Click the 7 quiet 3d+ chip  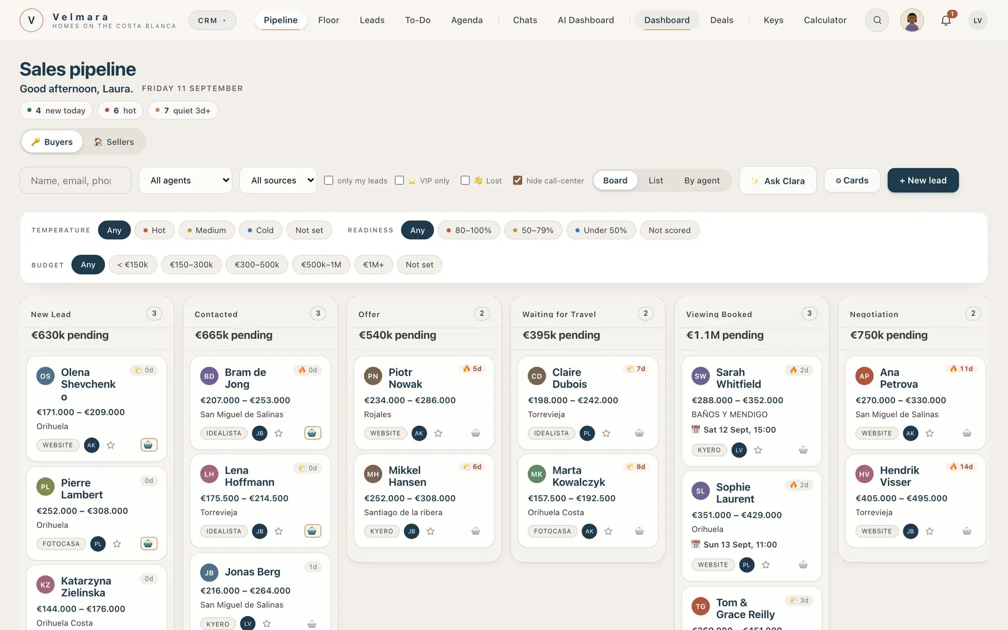[x=183, y=110]
